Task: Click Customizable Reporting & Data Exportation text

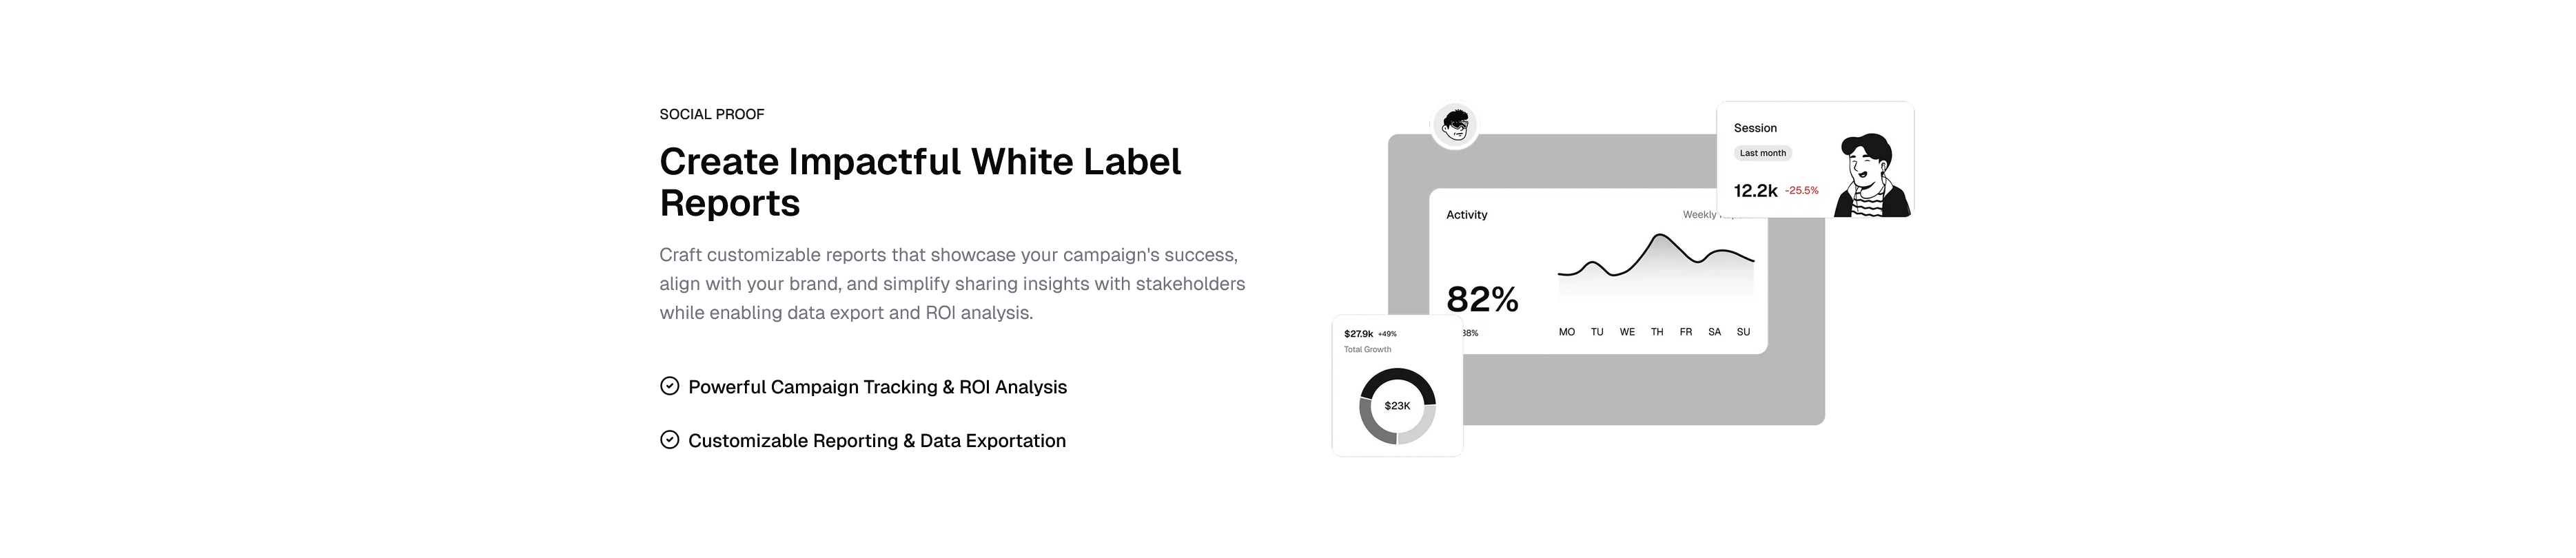Action: point(876,441)
